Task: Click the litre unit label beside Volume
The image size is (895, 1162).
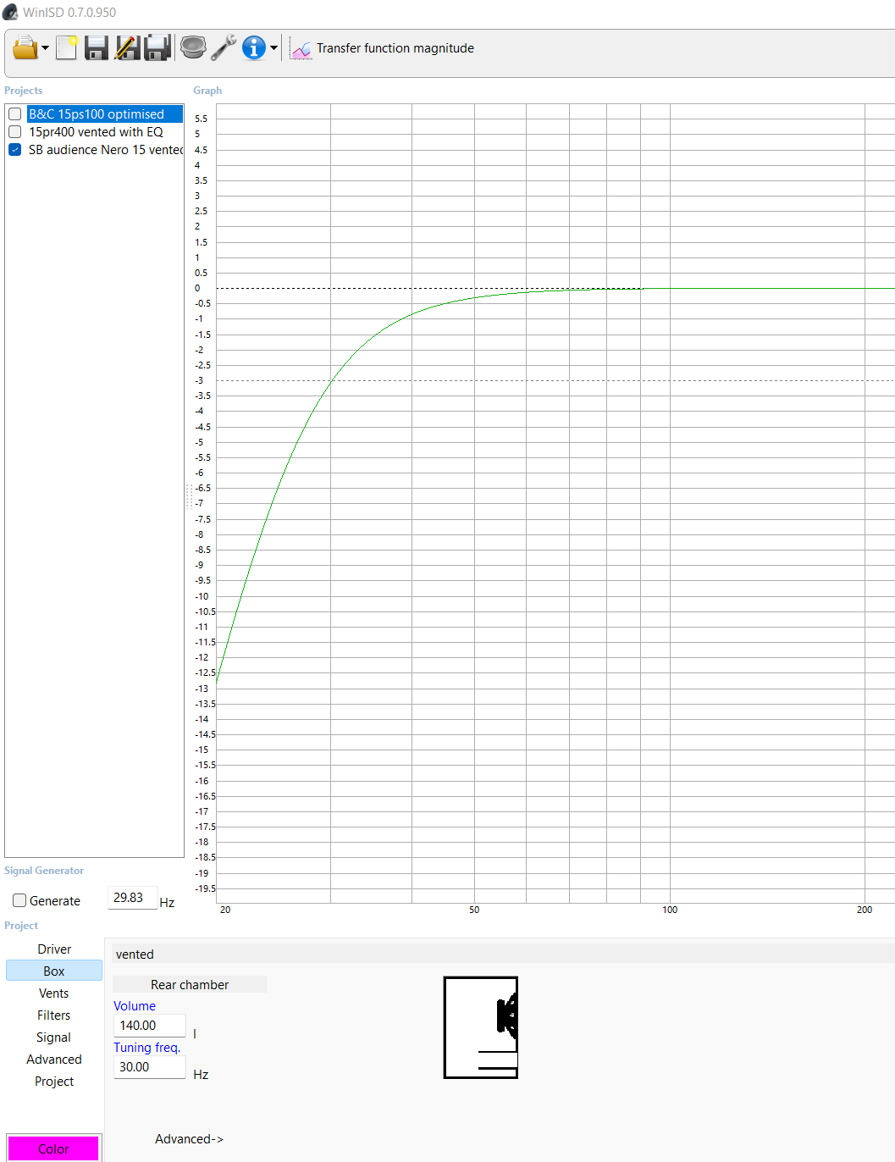Action: [195, 1034]
